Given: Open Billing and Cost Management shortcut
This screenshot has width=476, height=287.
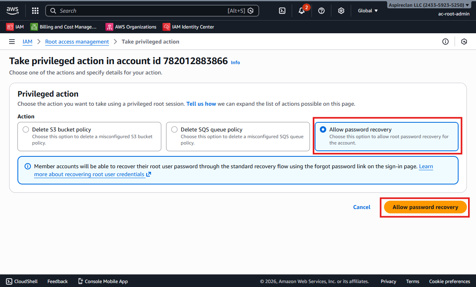Looking at the screenshot, I should point(63,27).
